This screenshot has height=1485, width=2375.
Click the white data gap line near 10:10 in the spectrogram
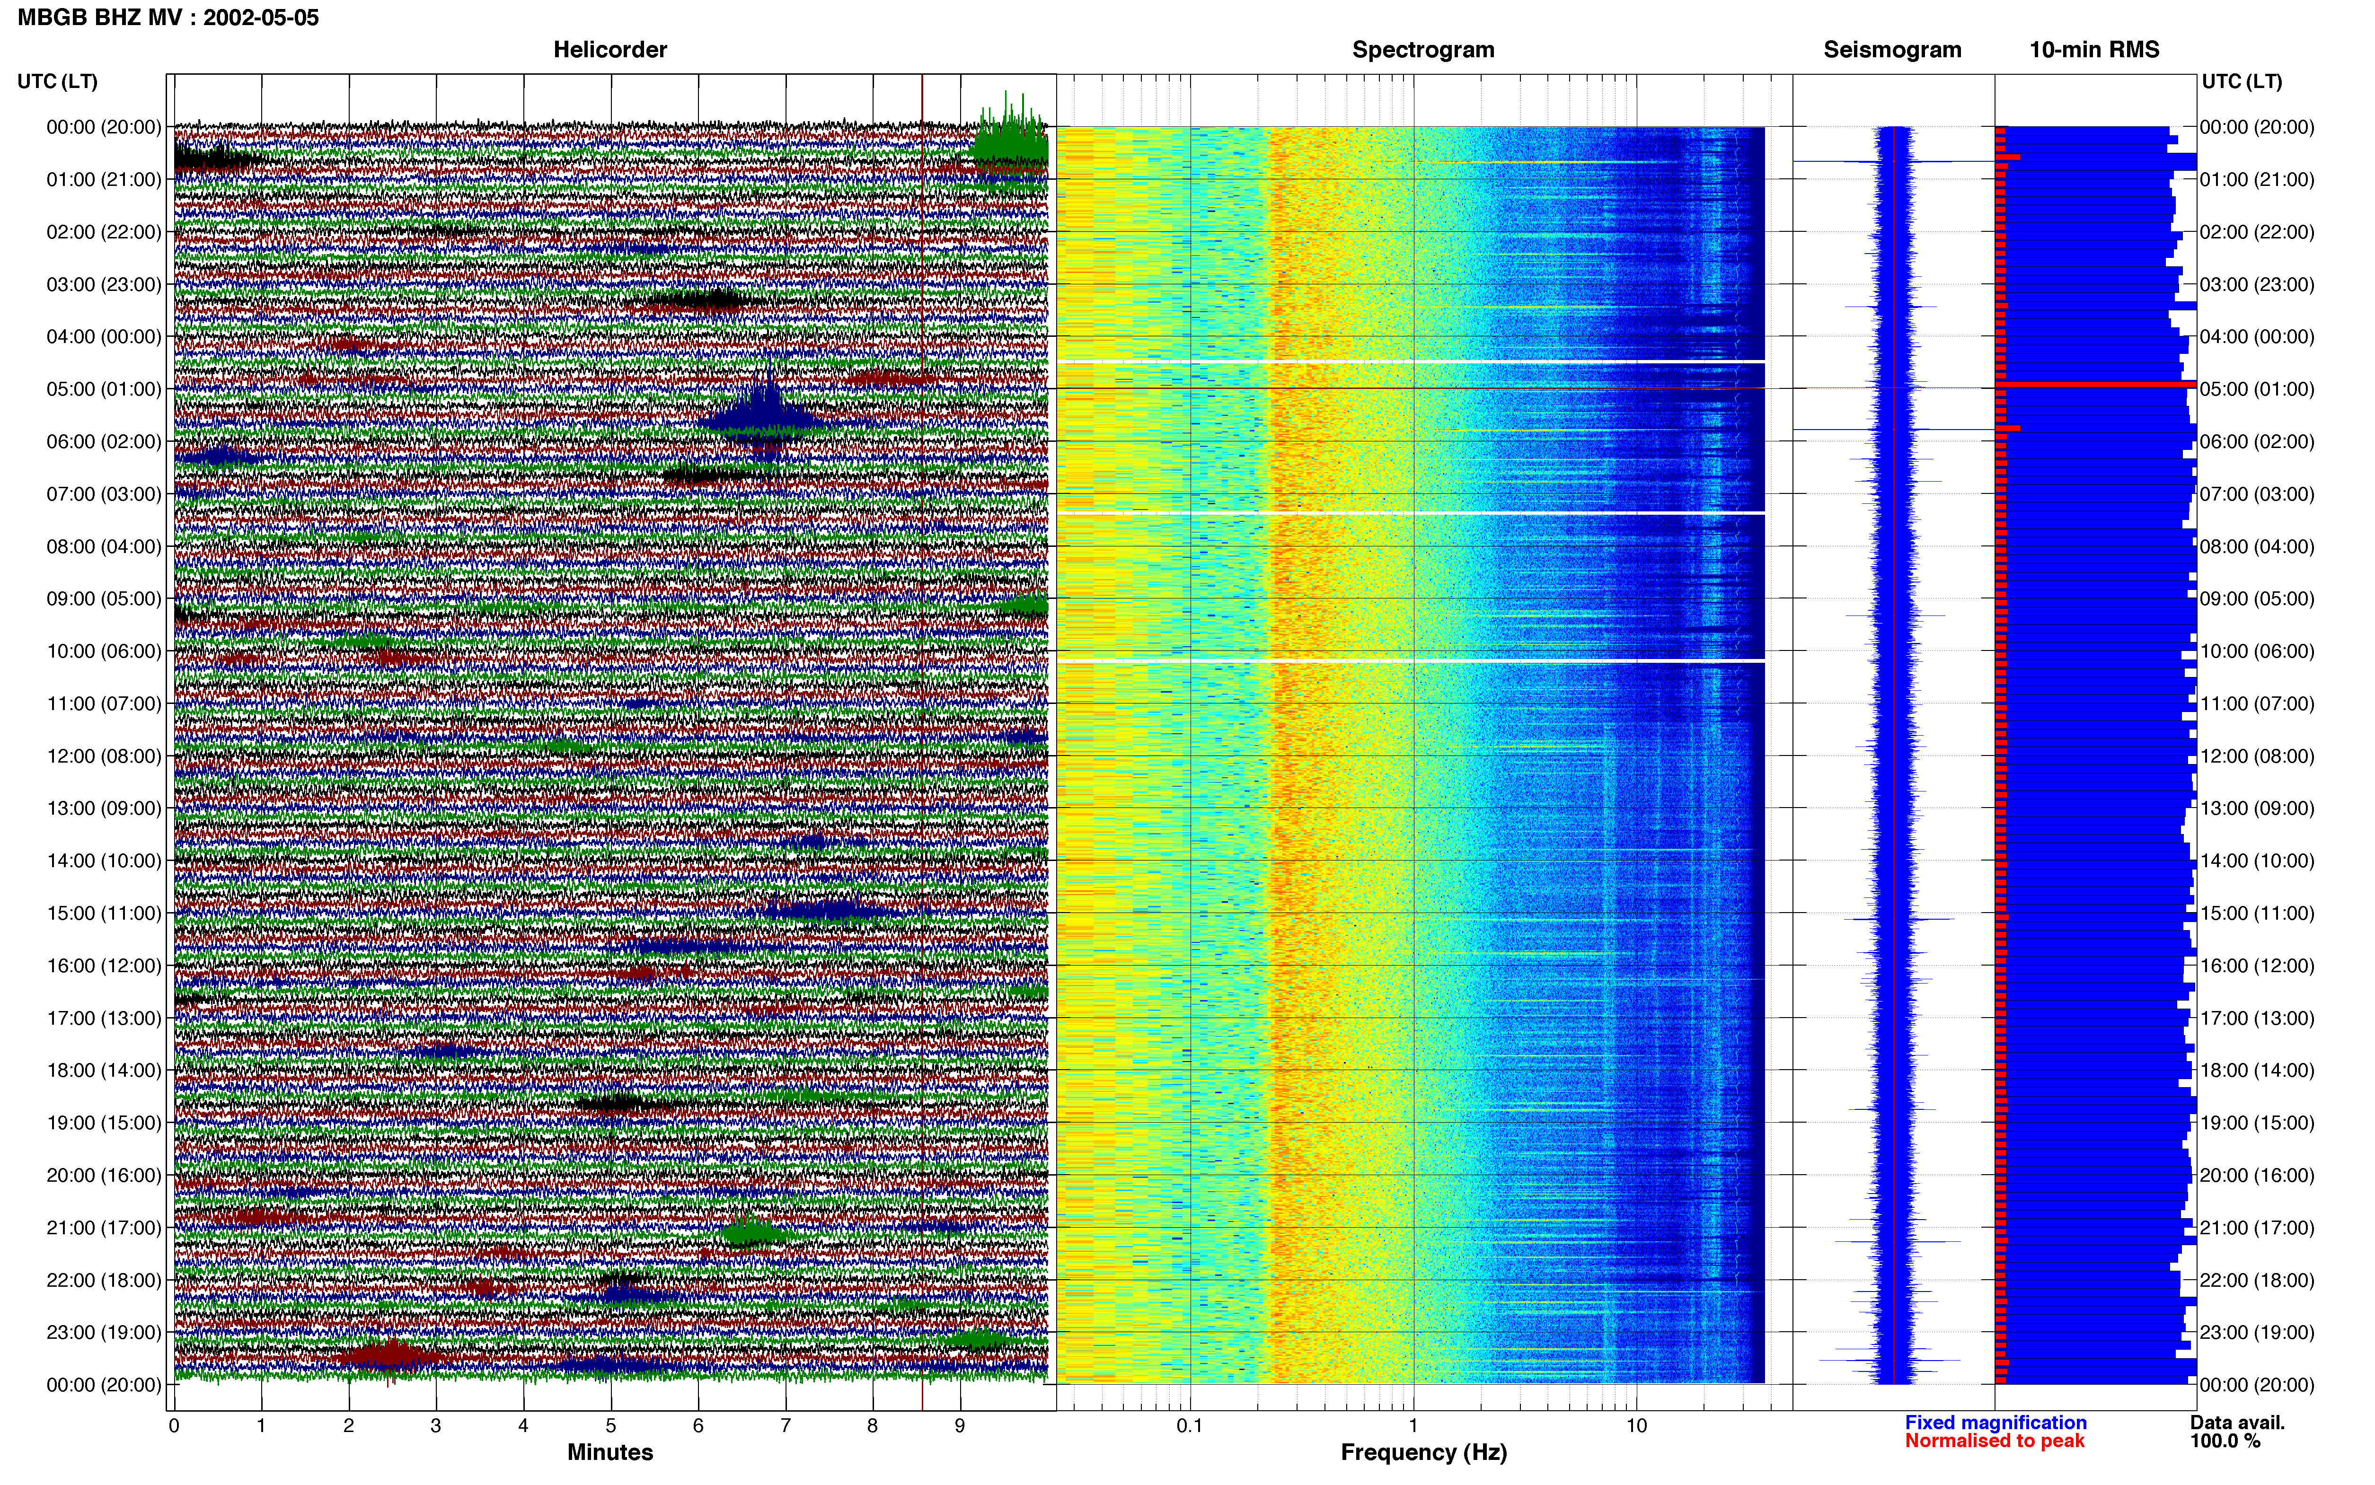coord(1411,662)
